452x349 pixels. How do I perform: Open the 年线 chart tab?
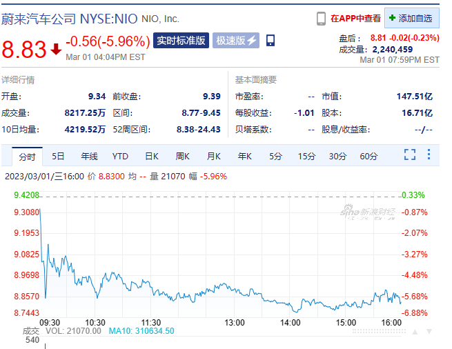coord(89,156)
